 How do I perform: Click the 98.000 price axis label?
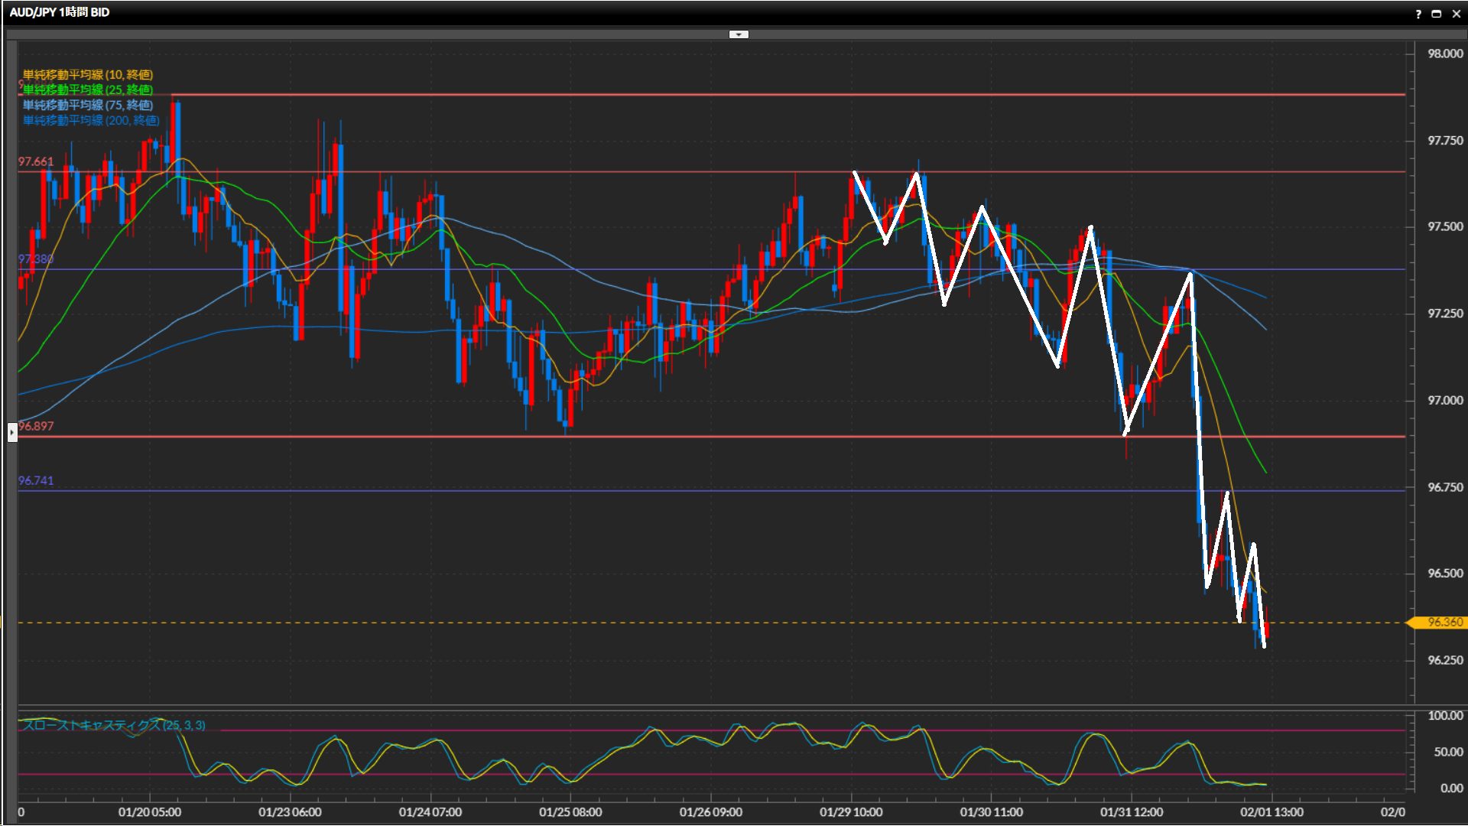(x=1445, y=54)
